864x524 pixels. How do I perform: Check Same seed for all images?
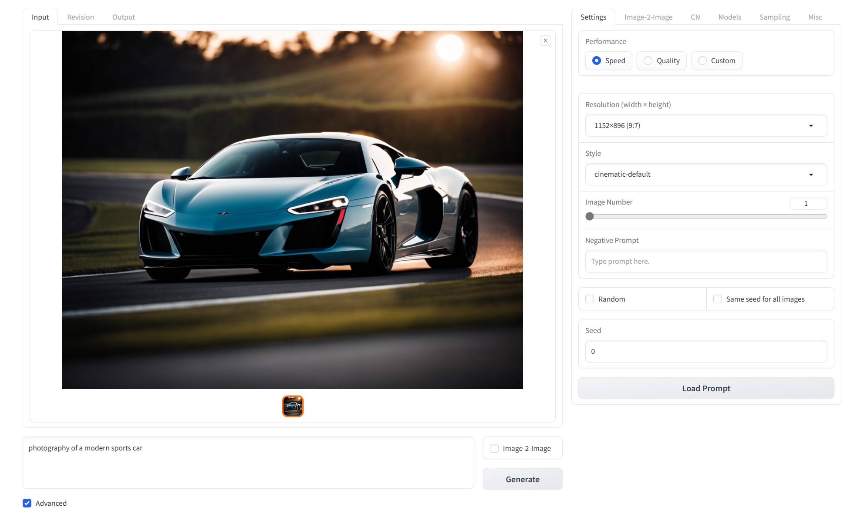pyautogui.click(x=718, y=299)
